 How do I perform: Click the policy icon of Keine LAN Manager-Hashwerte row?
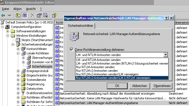(x=57, y=98)
